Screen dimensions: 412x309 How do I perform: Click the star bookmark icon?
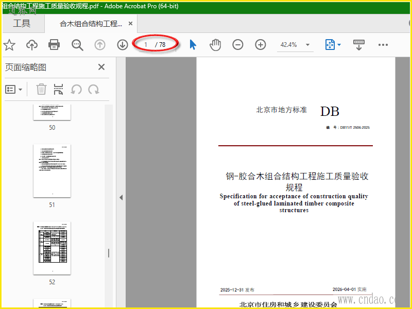tap(9, 45)
